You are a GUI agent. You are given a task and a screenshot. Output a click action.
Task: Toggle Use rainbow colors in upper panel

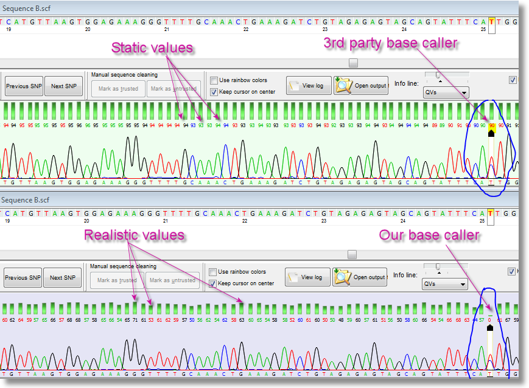point(214,80)
